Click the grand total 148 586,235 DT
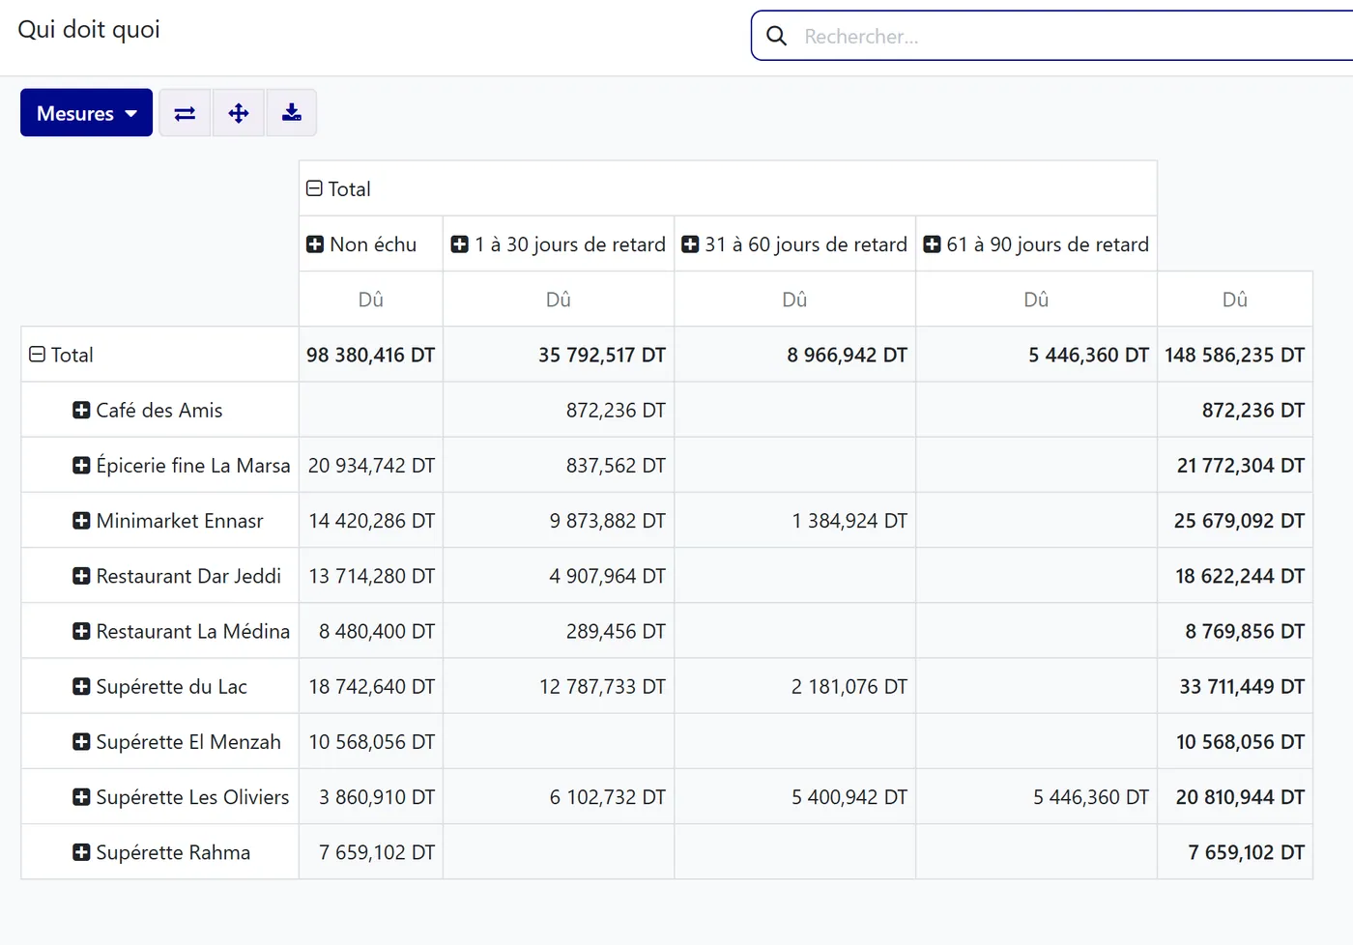The height and width of the screenshot is (945, 1353). [1235, 355]
